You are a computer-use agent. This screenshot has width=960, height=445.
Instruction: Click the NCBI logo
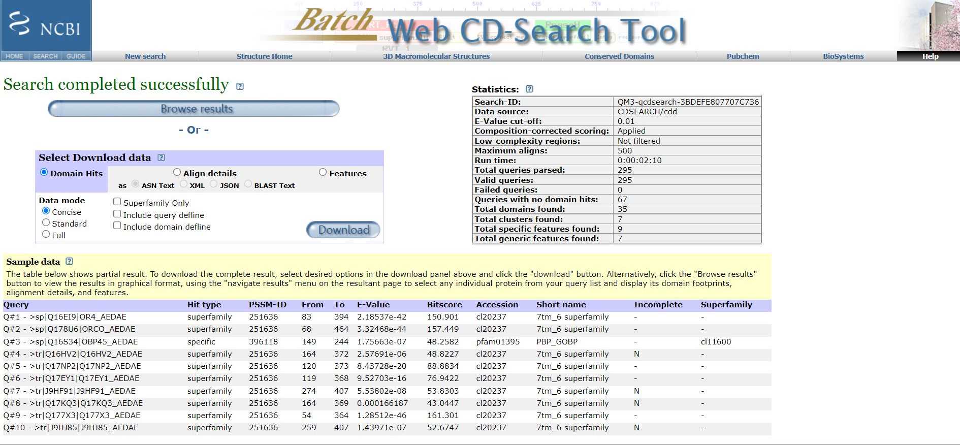(x=46, y=25)
